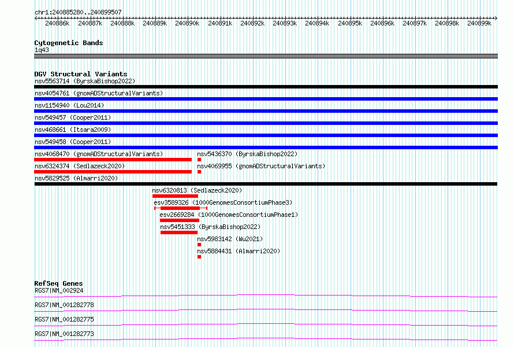The height and width of the screenshot is (347, 514).
Task: Open the RefSeq Genes track heading
Action: point(58,283)
